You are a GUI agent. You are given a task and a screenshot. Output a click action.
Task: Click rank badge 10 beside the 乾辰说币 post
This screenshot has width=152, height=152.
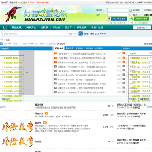pyautogui.click(x=55, y=92)
